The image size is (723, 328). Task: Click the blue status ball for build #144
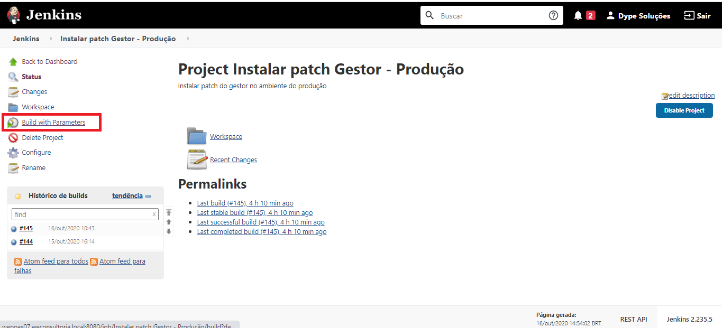[x=14, y=242]
